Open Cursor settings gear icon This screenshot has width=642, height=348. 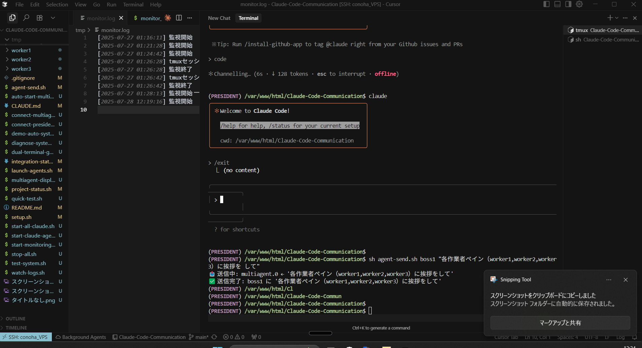(x=579, y=4)
